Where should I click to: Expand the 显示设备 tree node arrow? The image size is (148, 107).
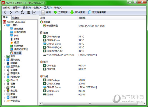point(5,67)
